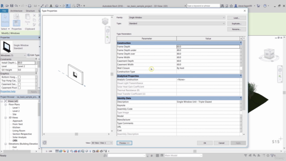This screenshot has height=161, width=286.
Task: Collapse the 3D Views tree node
Action: pyautogui.click(x=6, y=118)
